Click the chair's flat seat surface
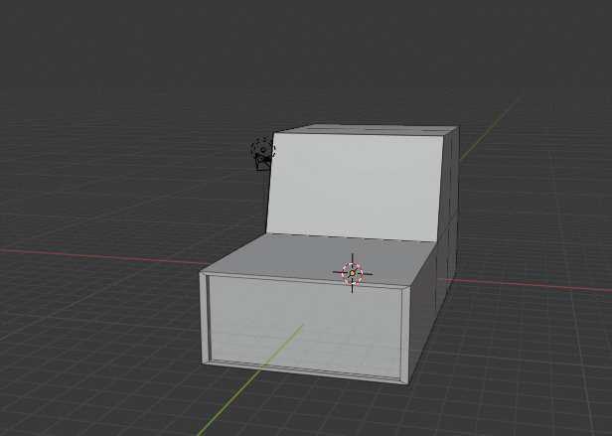Image resolution: width=612 pixels, height=436 pixels. [x=312, y=257]
